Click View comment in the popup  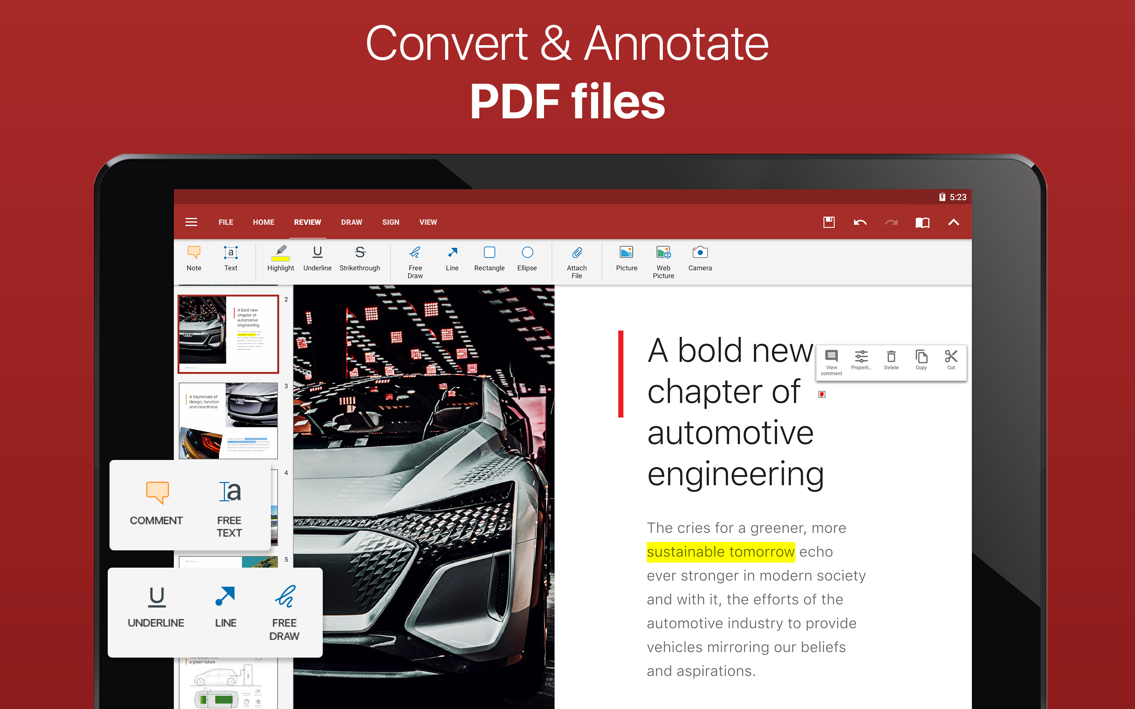[831, 361]
